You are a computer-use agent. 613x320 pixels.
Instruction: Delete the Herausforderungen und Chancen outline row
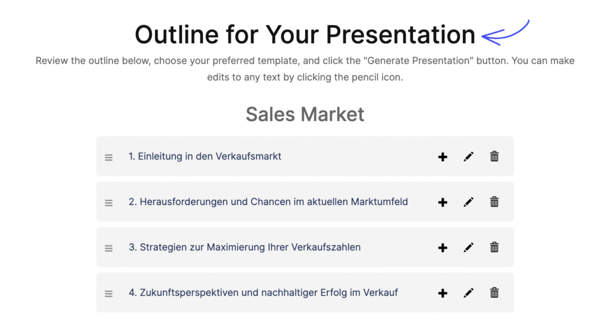point(494,201)
